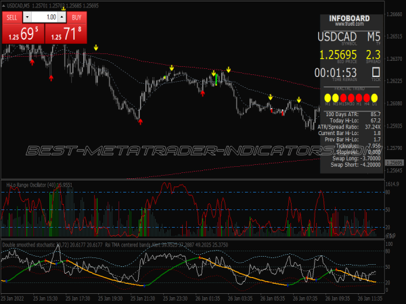Click the buy price 1.25 71 panel
Image resolution: width=406 pixels, height=304 pixels.
(x=67, y=32)
